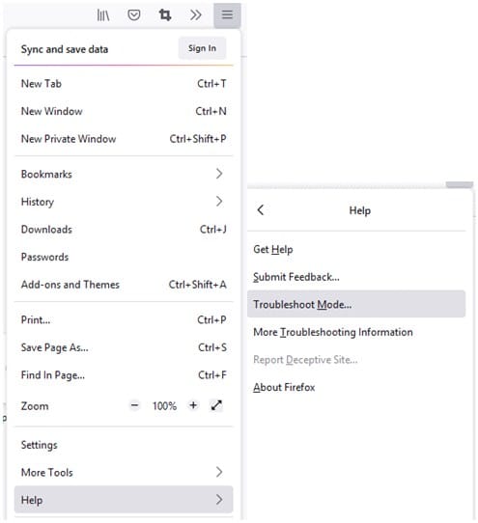Screen dimensions: 478x523
Task: Reset zoom via the 100% label
Action: [164, 406]
